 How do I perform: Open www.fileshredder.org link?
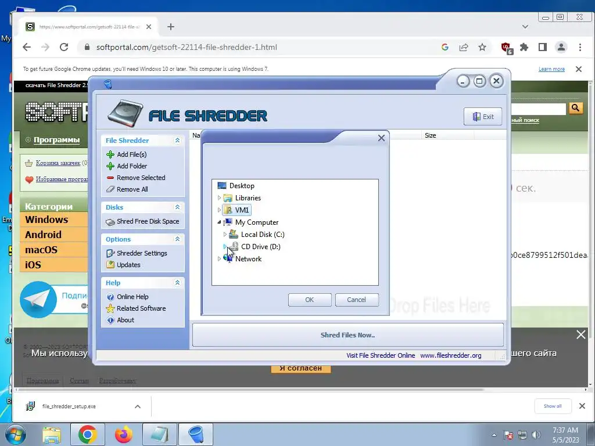tap(451, 355)
